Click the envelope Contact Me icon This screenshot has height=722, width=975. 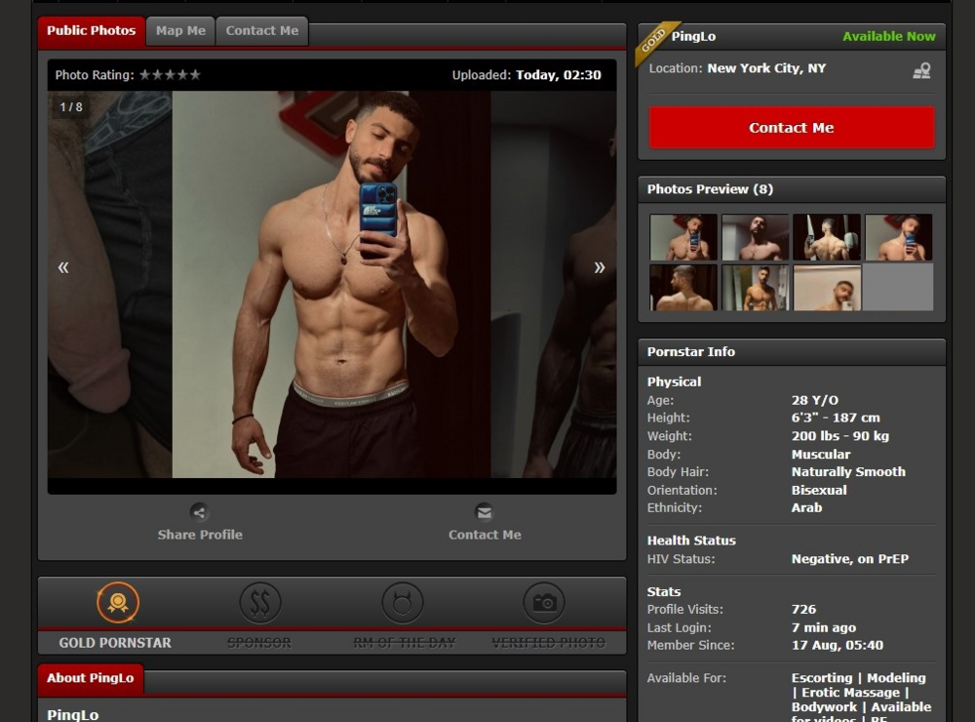(484, 512)
